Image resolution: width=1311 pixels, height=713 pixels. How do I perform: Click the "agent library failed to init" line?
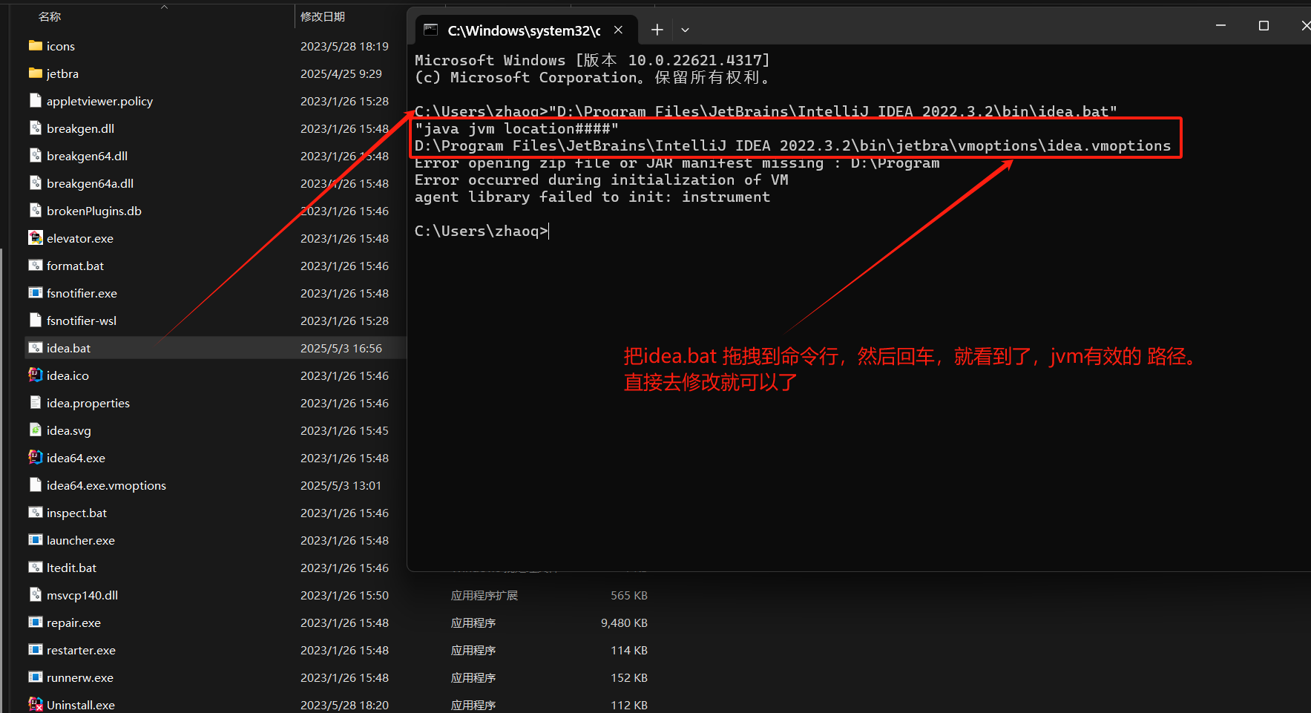(x=592, y=197)
